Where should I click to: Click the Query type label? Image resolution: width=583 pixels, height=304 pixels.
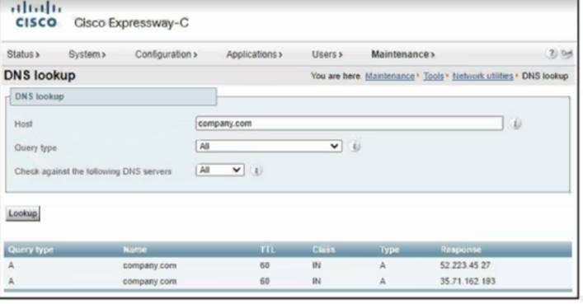[35, 148]
